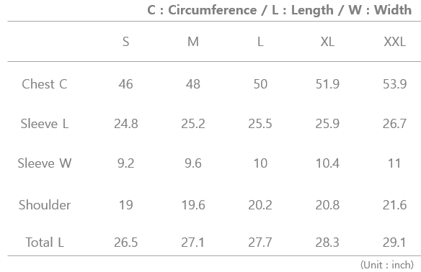
Task: Select the M size column header
Action: pos(193,42)
